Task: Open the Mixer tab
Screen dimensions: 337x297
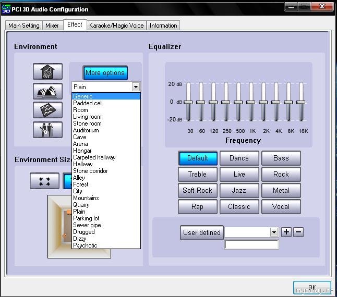Action: click(x=52, y=26)
